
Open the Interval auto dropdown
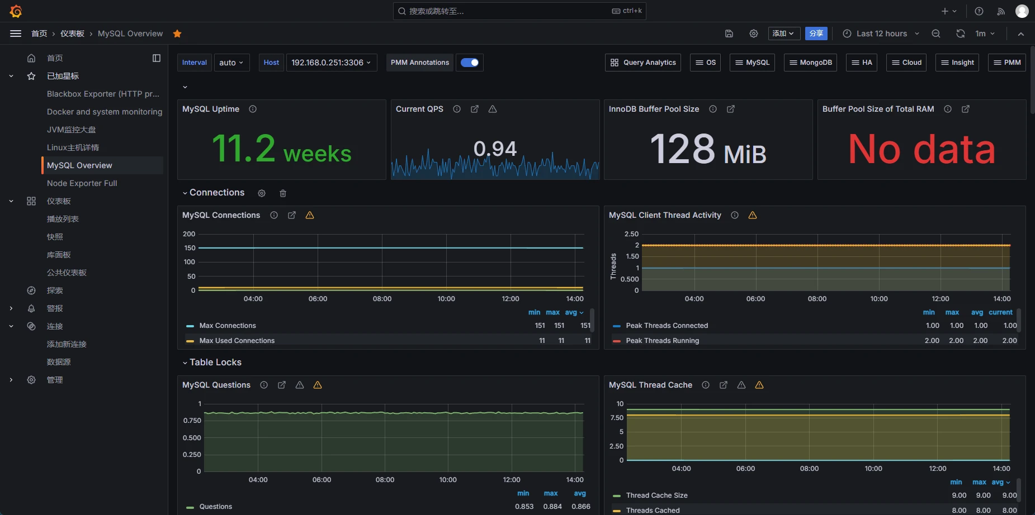point(231,63)
